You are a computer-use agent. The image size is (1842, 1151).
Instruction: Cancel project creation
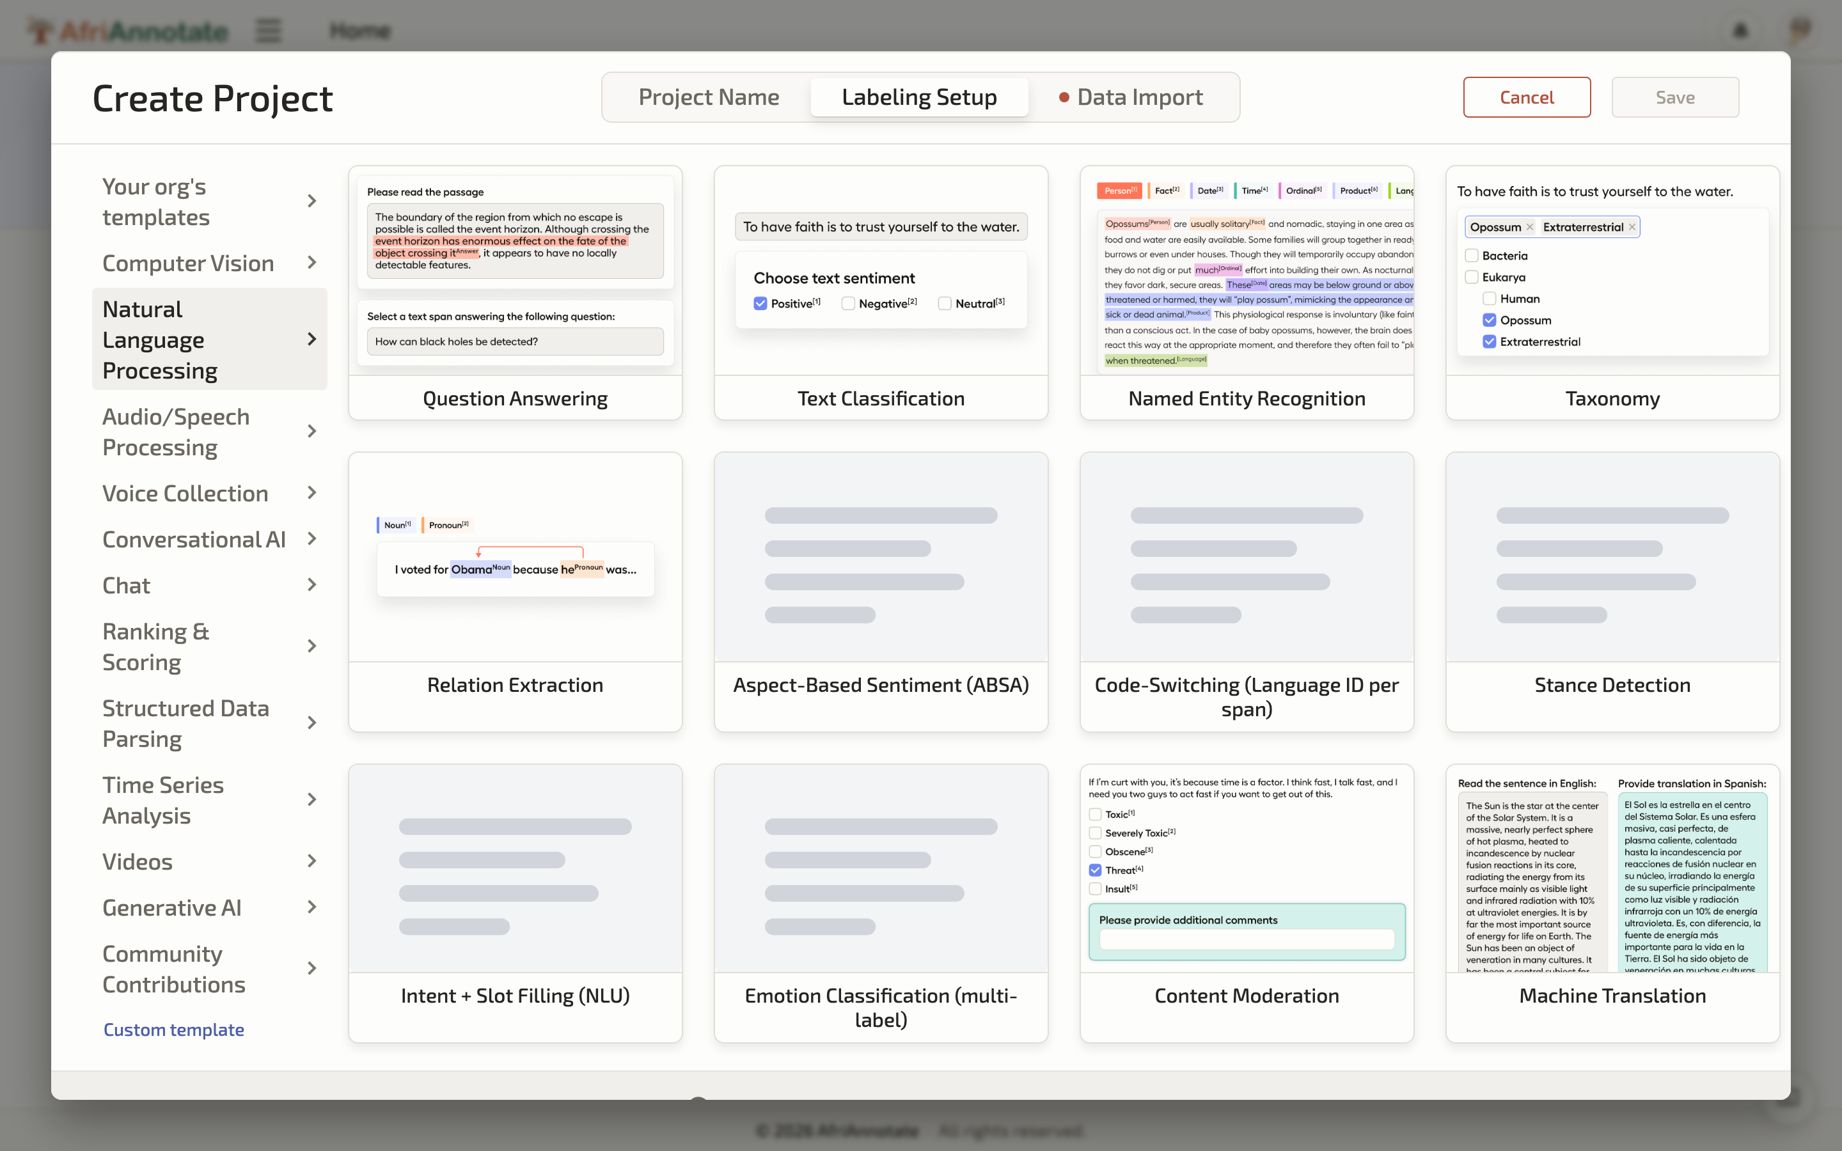tap(1527, 97)
